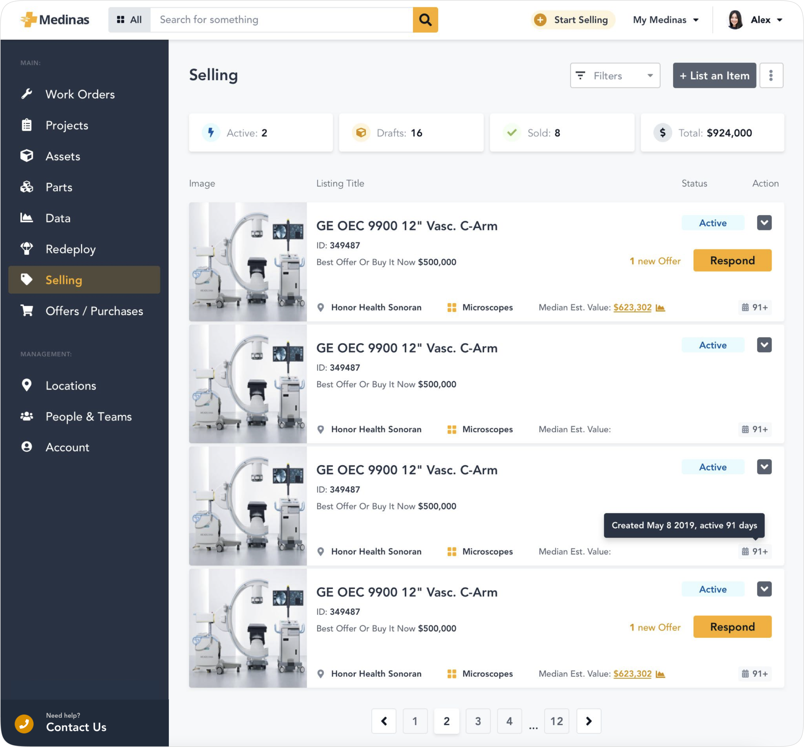Click the third listing's "GE OEC 9900" title
This screenshot has height=747, width=804.
pos(407,470)
